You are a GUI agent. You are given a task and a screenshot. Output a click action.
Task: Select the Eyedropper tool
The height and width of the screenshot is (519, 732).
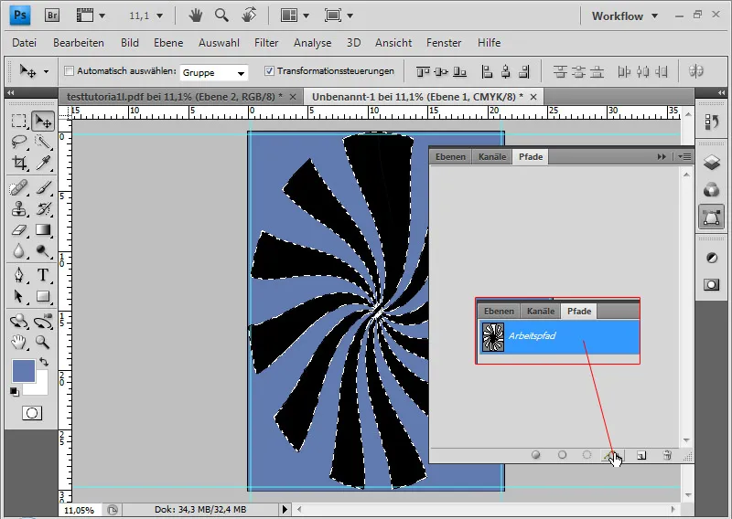[43, 163]
